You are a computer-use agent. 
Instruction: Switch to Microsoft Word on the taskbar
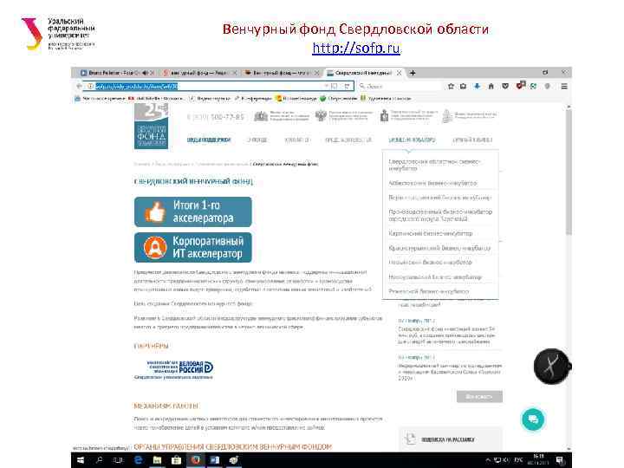click(215, 460)
